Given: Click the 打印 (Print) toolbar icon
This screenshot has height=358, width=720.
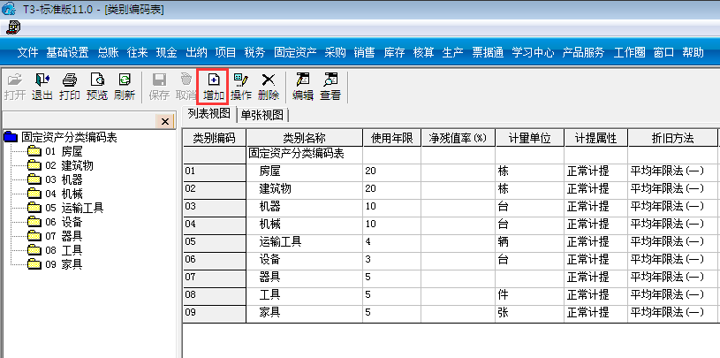Looking at the screenshot, I should click(x=69, y=86).
